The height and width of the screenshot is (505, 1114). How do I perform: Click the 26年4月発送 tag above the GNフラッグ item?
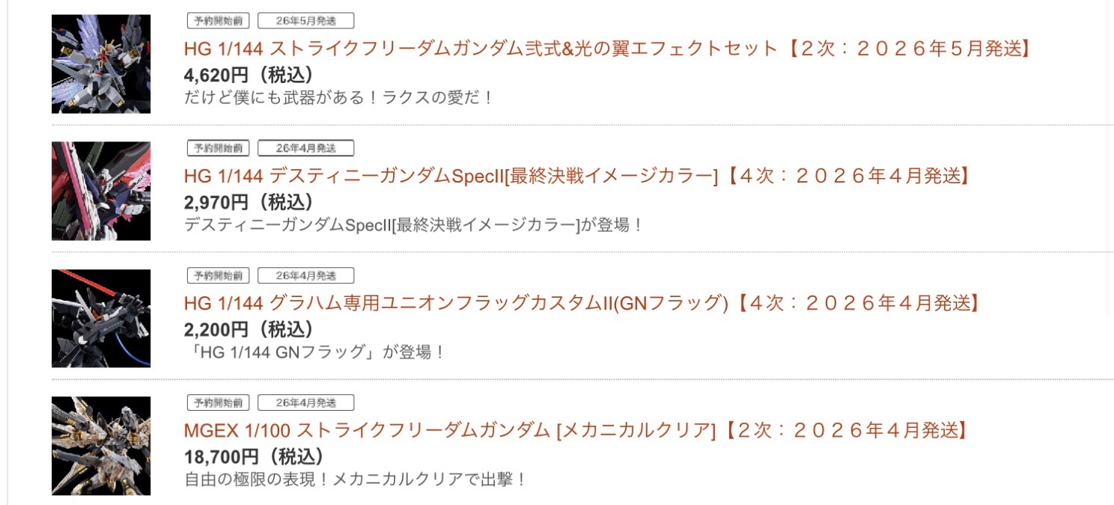tap(305, 275)
